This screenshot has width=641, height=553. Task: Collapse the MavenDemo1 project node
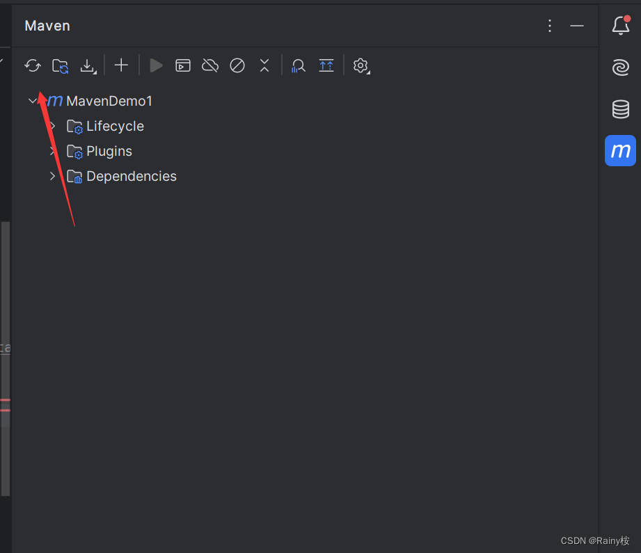[x=32, y=101]
